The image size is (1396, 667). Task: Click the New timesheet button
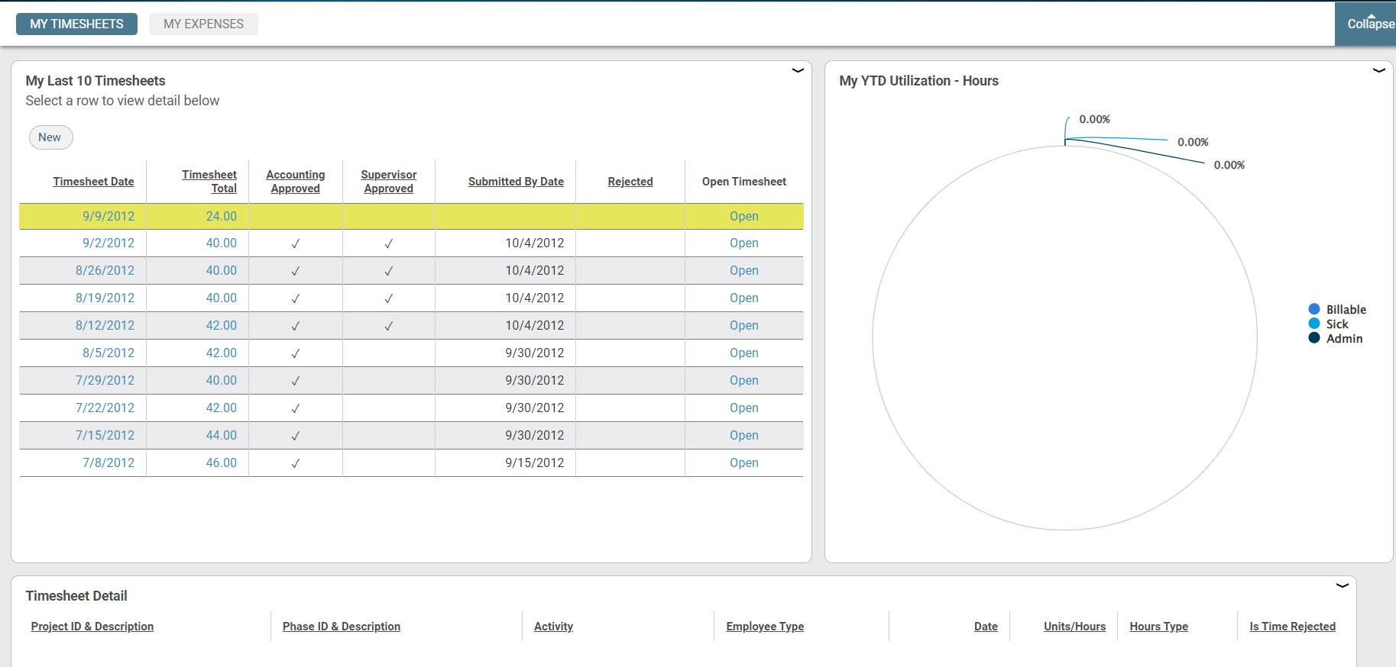point(50,137)
